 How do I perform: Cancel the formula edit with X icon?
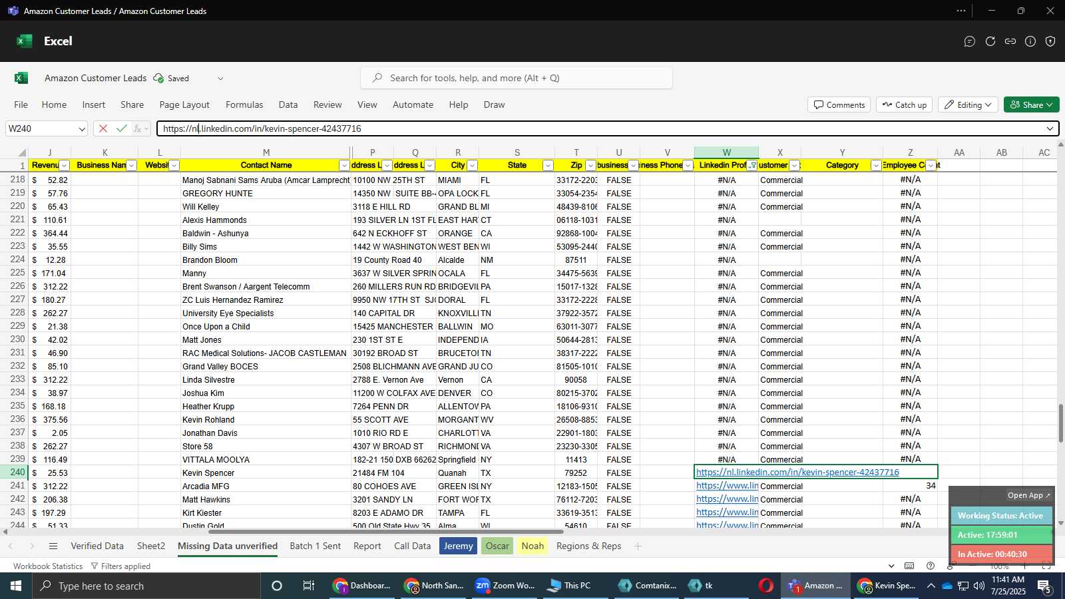click(x=103, y=128)
